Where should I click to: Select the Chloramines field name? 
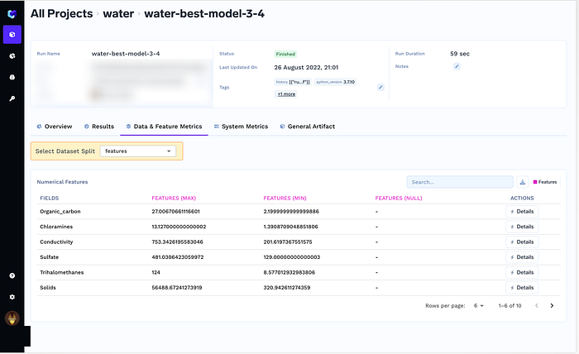pos(56,227)
